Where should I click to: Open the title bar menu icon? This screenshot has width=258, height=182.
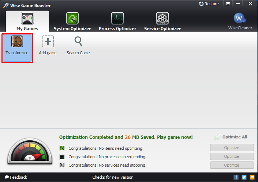tap(228, 4)
